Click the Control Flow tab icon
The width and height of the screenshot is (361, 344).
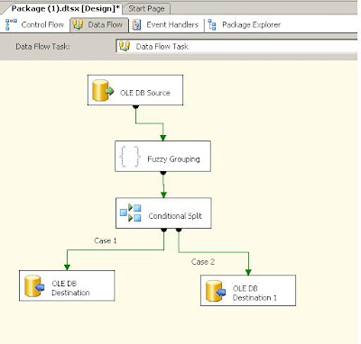(11, 24)
